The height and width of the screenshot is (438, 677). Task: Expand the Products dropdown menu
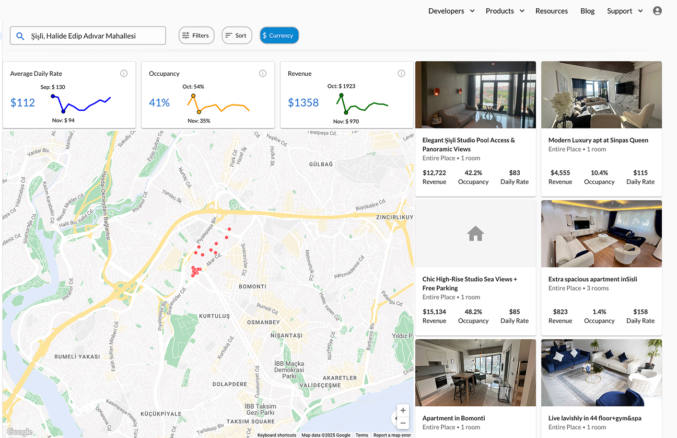505,11
